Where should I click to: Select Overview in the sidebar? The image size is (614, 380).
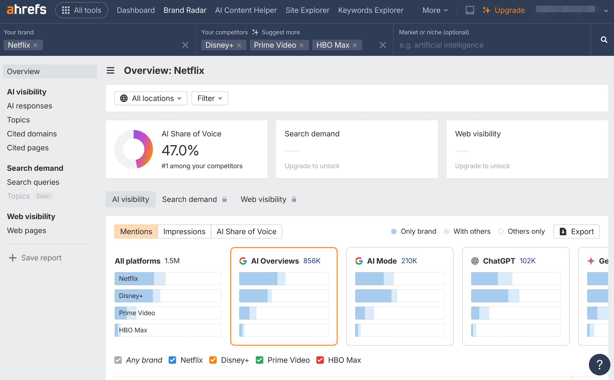[50, 71]
